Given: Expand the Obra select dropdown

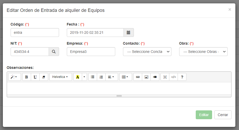Looking at the screenshot, I should click(x=203, y=52).
